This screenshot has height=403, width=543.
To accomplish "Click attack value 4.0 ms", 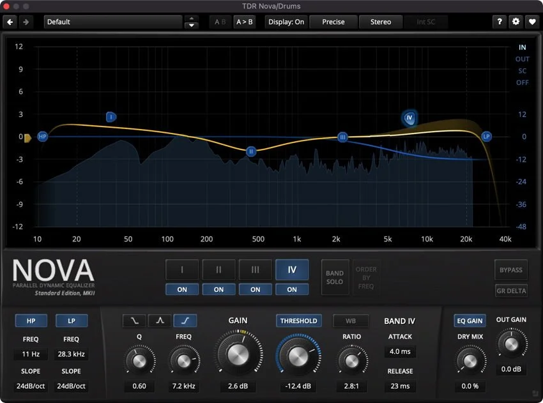I will click(400, 351).
